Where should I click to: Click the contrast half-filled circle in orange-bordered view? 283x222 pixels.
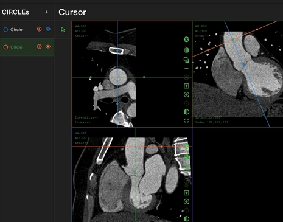click(x=186, y=112)
